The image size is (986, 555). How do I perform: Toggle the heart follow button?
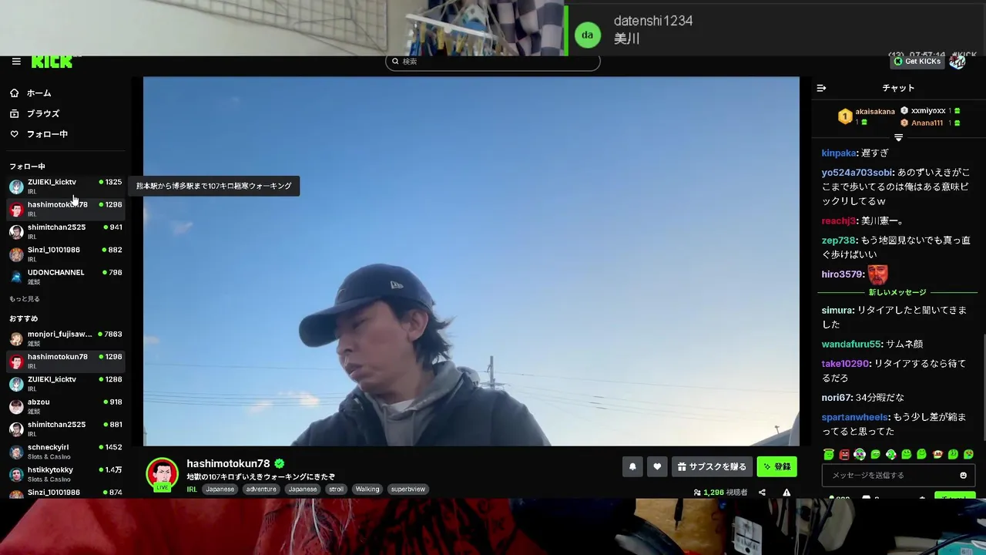657,466
